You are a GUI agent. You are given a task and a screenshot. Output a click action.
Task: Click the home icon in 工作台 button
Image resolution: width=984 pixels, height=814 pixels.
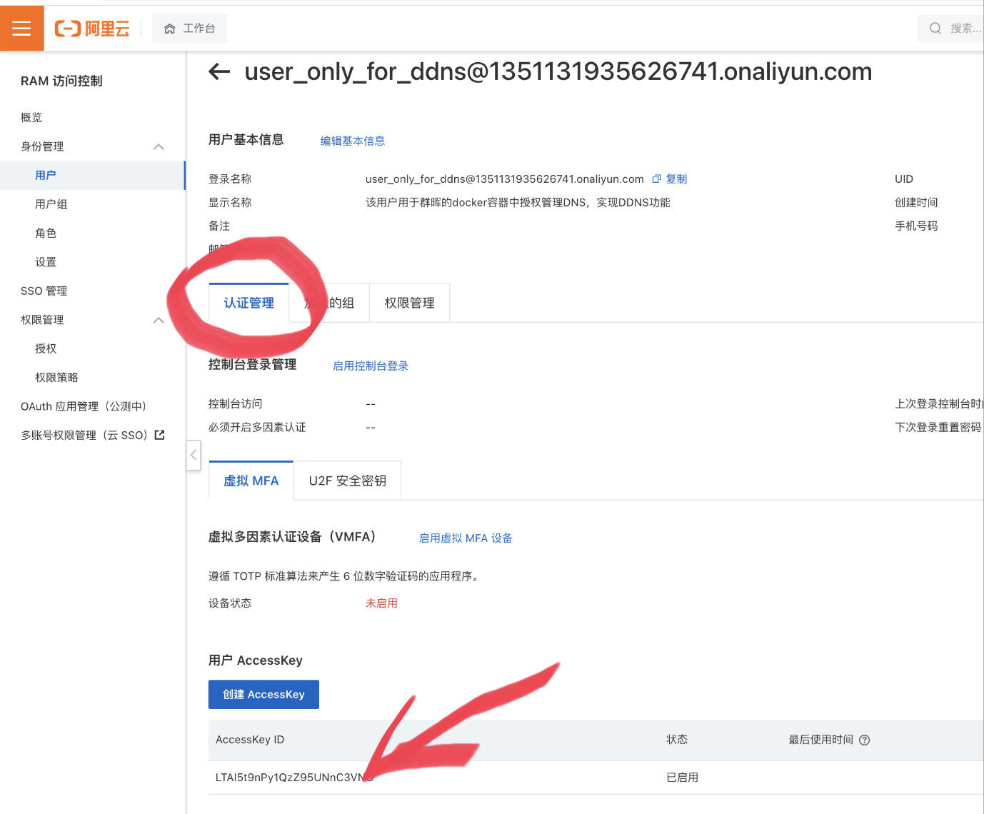pos(170,29)
